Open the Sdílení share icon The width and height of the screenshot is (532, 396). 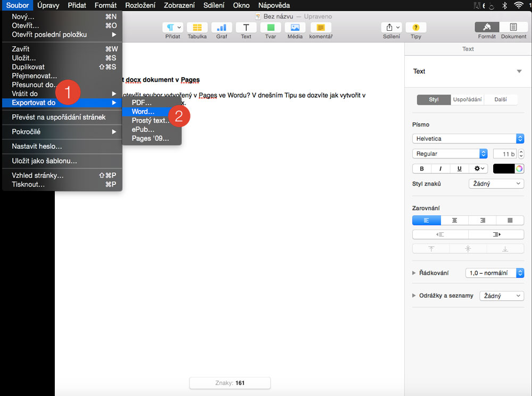(x=392, y=28)
